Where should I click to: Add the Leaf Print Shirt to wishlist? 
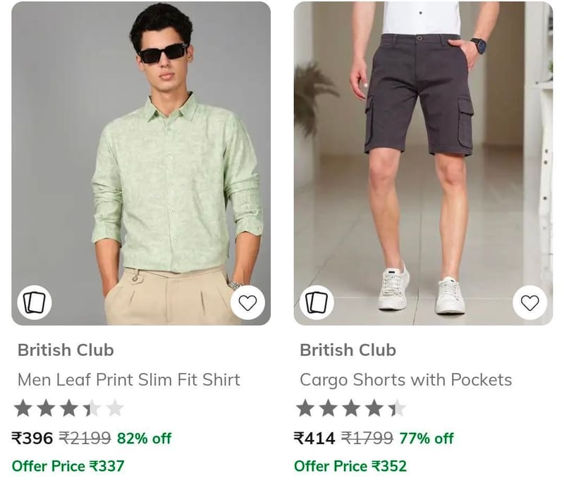click(x=247, y=302)
